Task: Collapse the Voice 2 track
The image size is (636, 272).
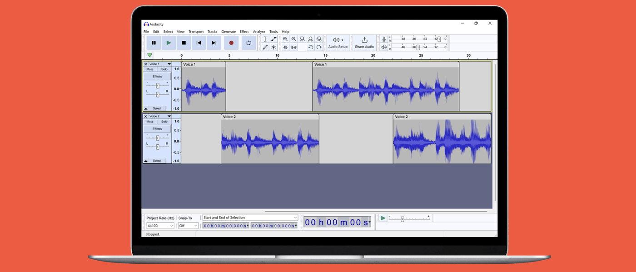Action: 146,161
